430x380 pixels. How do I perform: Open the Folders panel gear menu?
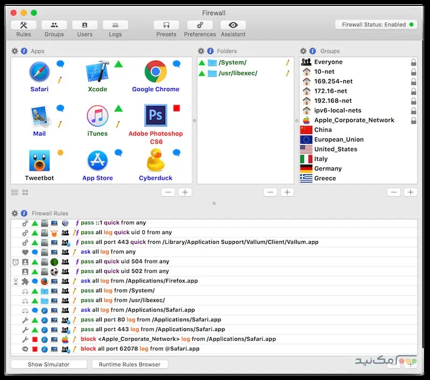tap(201, 51)
